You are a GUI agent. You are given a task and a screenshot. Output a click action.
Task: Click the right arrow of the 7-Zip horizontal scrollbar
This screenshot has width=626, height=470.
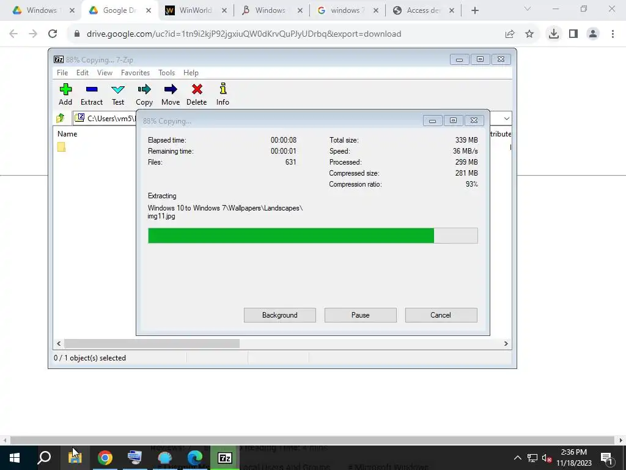click(506, 344)
